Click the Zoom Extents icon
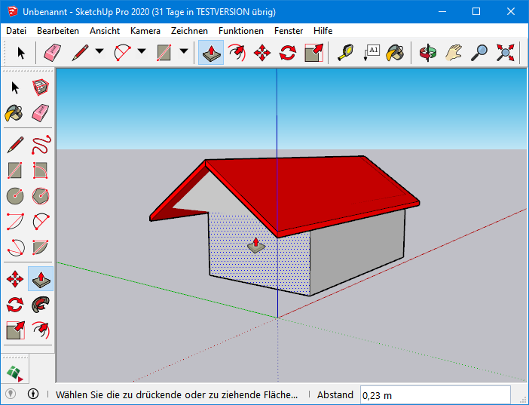 pyautogui.click(x=505, y=53)
